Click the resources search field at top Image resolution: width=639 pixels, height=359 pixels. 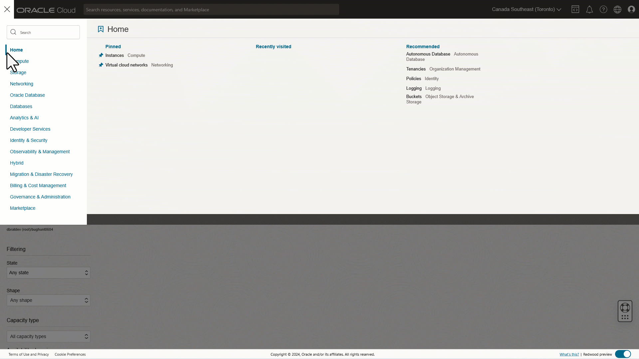click(x=211, y=9)
